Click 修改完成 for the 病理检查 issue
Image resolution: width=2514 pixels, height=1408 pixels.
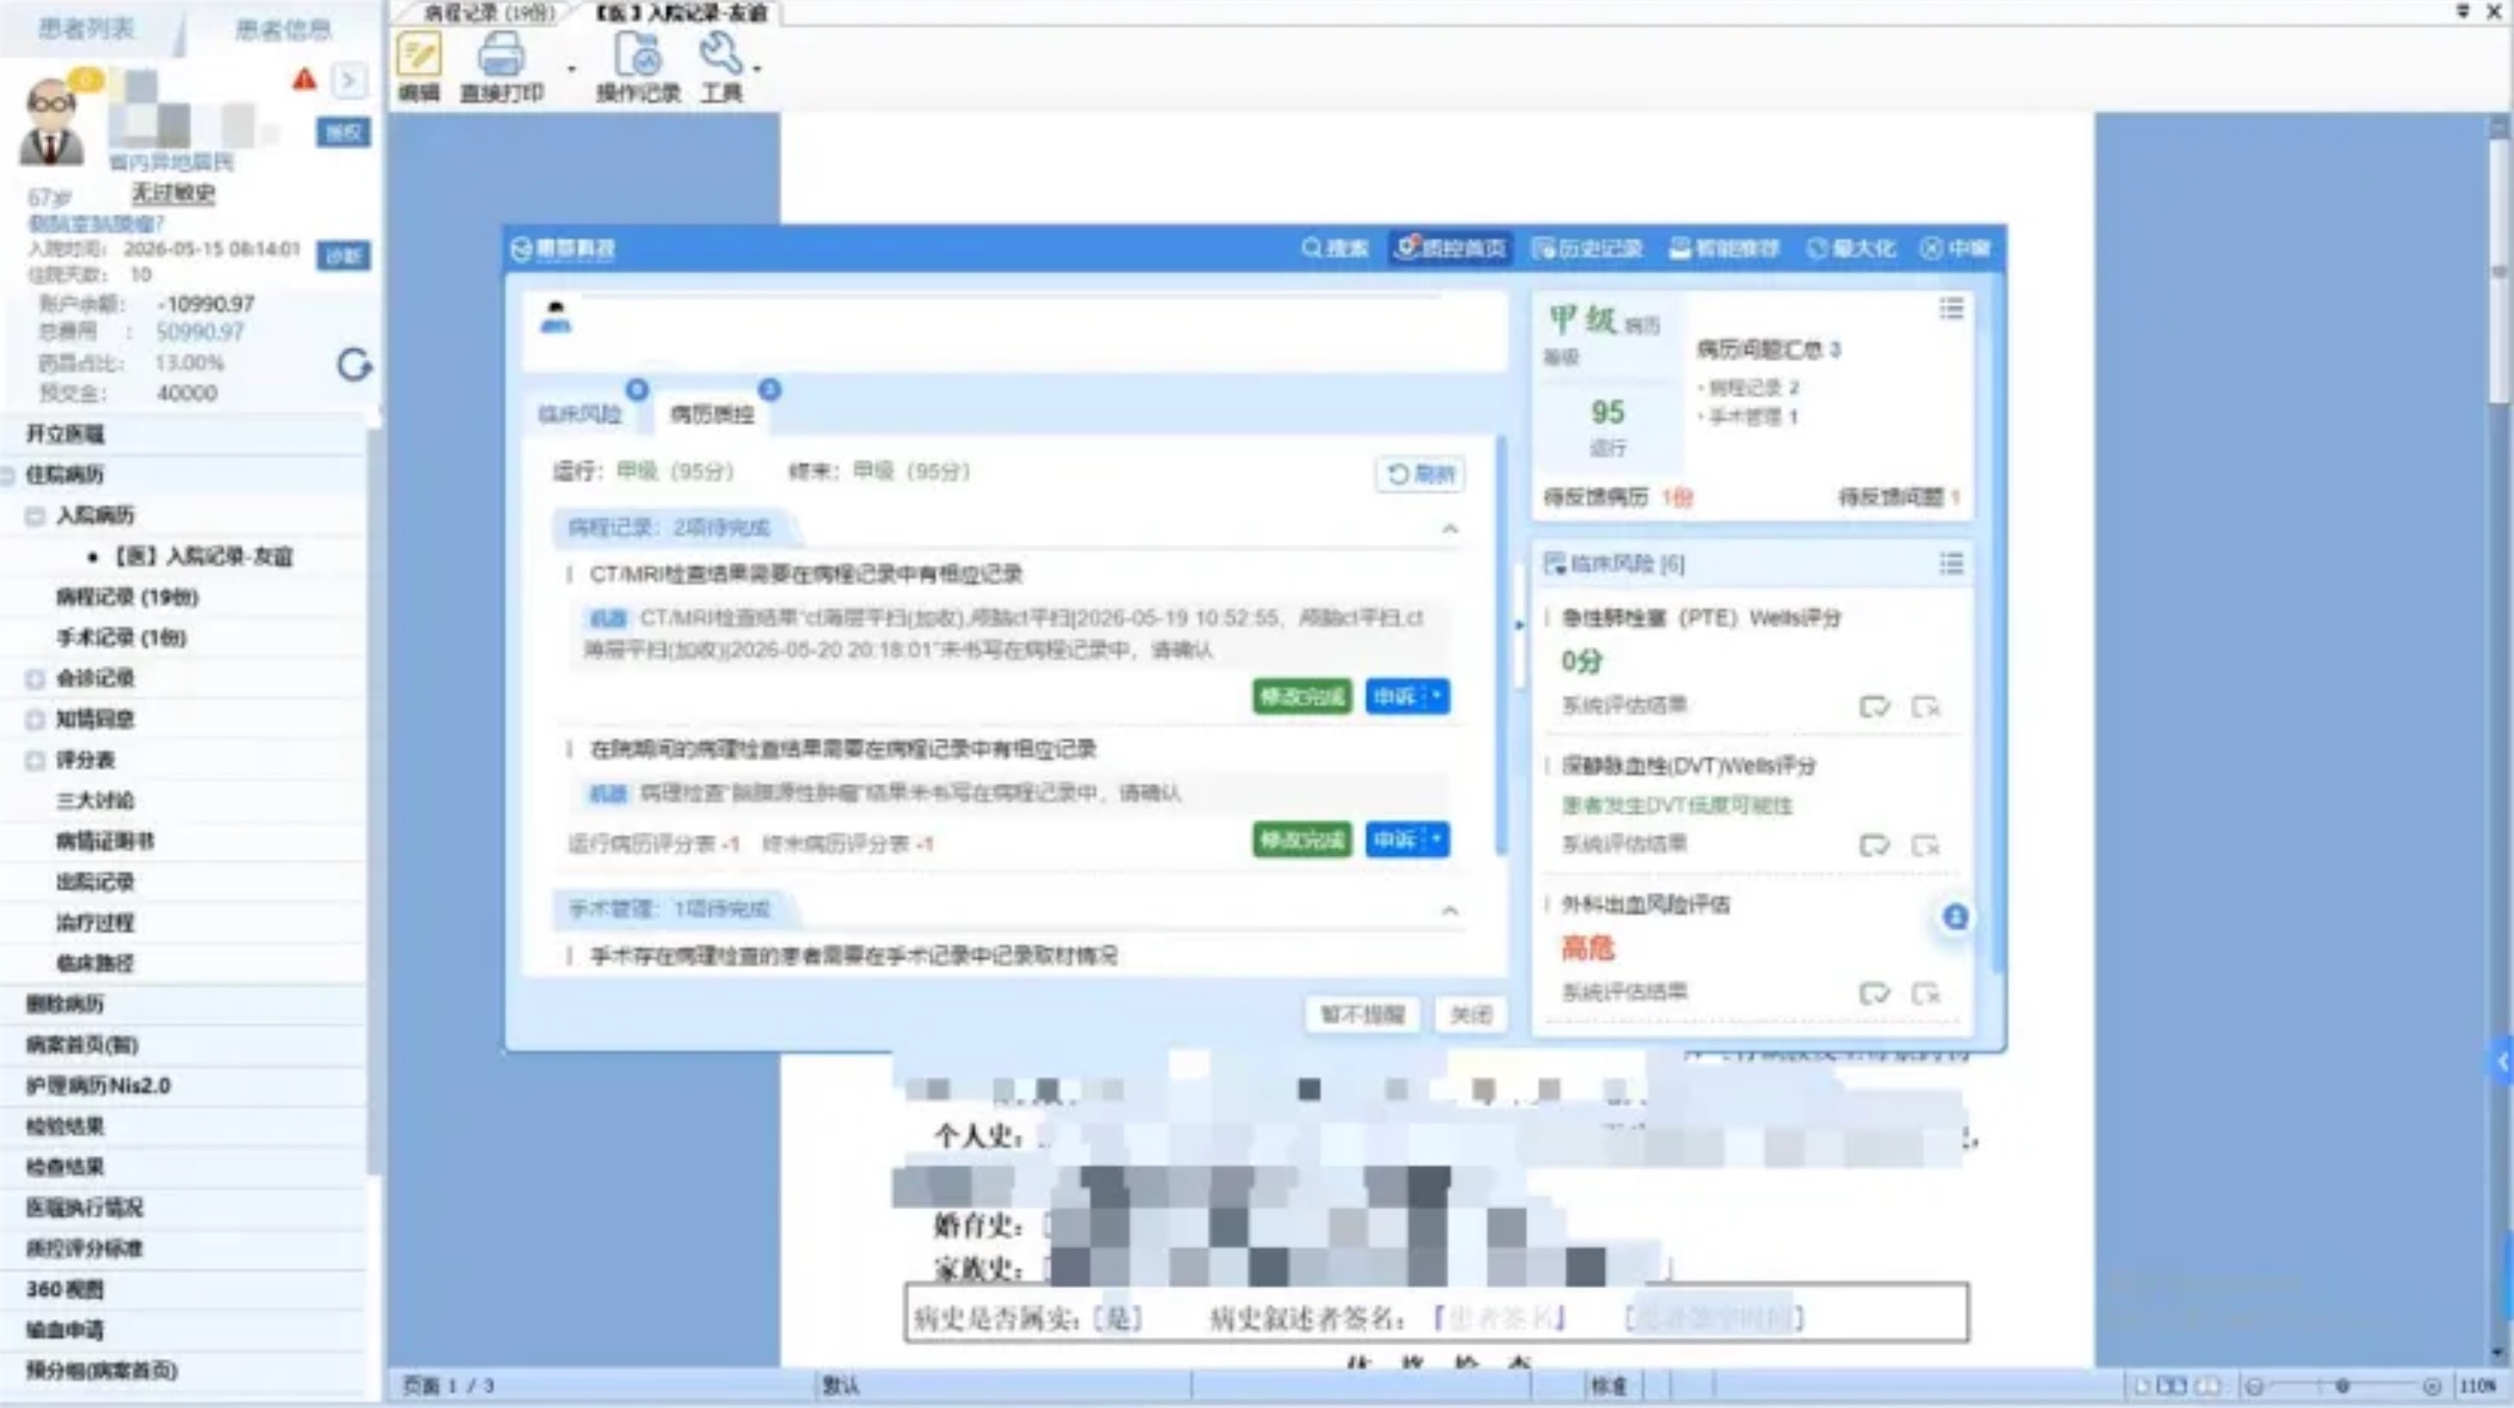(x=1302, y=839)
